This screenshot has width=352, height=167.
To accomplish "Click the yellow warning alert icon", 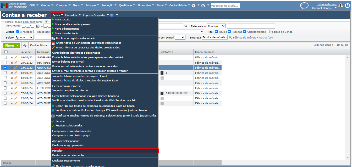I will (x=340, y=5).
